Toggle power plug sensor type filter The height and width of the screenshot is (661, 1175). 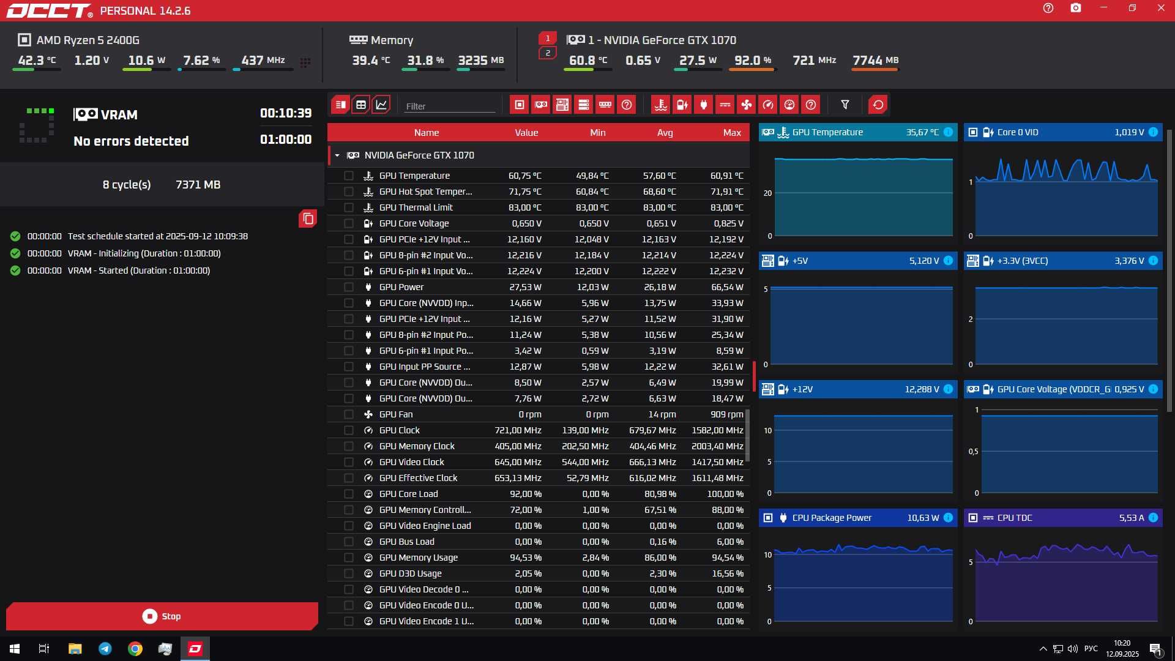(x=704, y=105)
